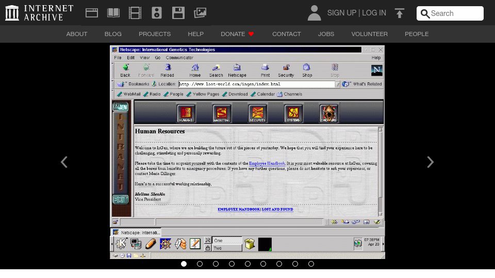Open JOBS in the Archive nav
Screen dimensions: 495x278
[x=326, y=34]
